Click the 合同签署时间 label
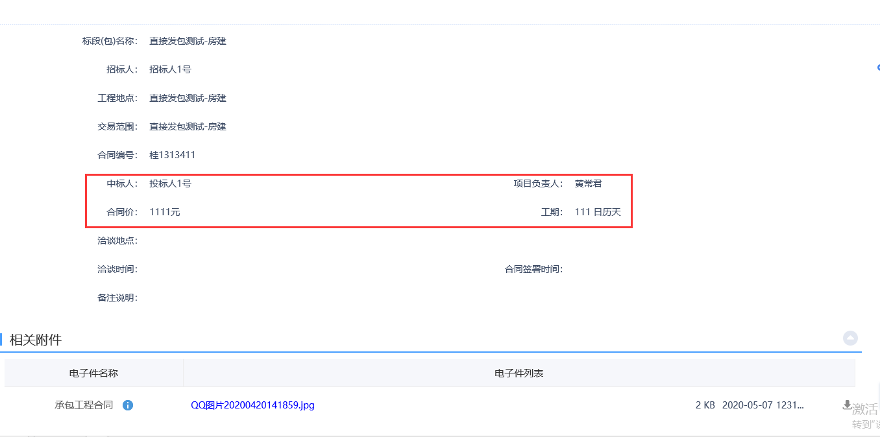The image size is (880, 437). pyautogui.click(x=533, y=269)
